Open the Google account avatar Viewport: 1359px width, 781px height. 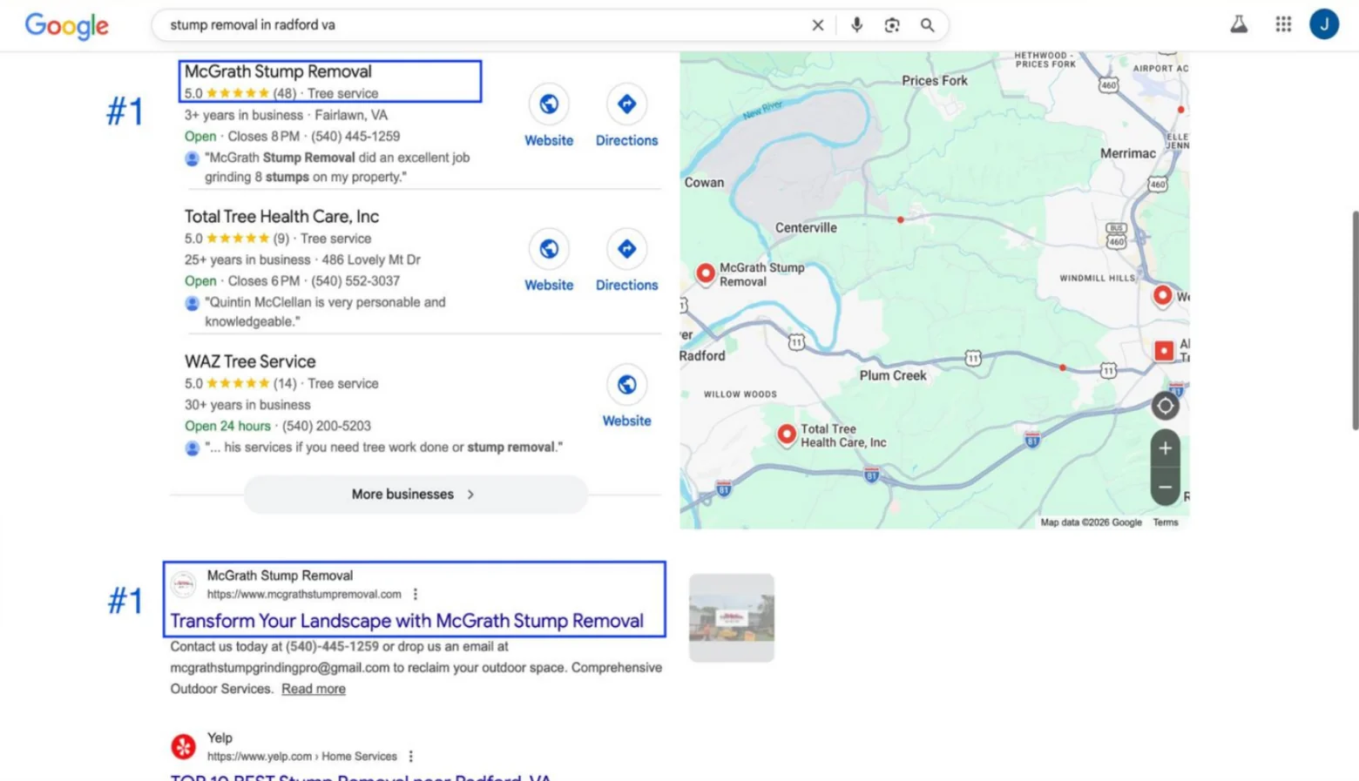click(1324, 24)
